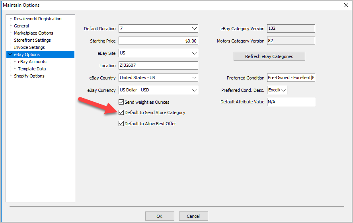Close the Maintain Options dialog
This screenshot has height=223, width=353.
tap(346, 5)
